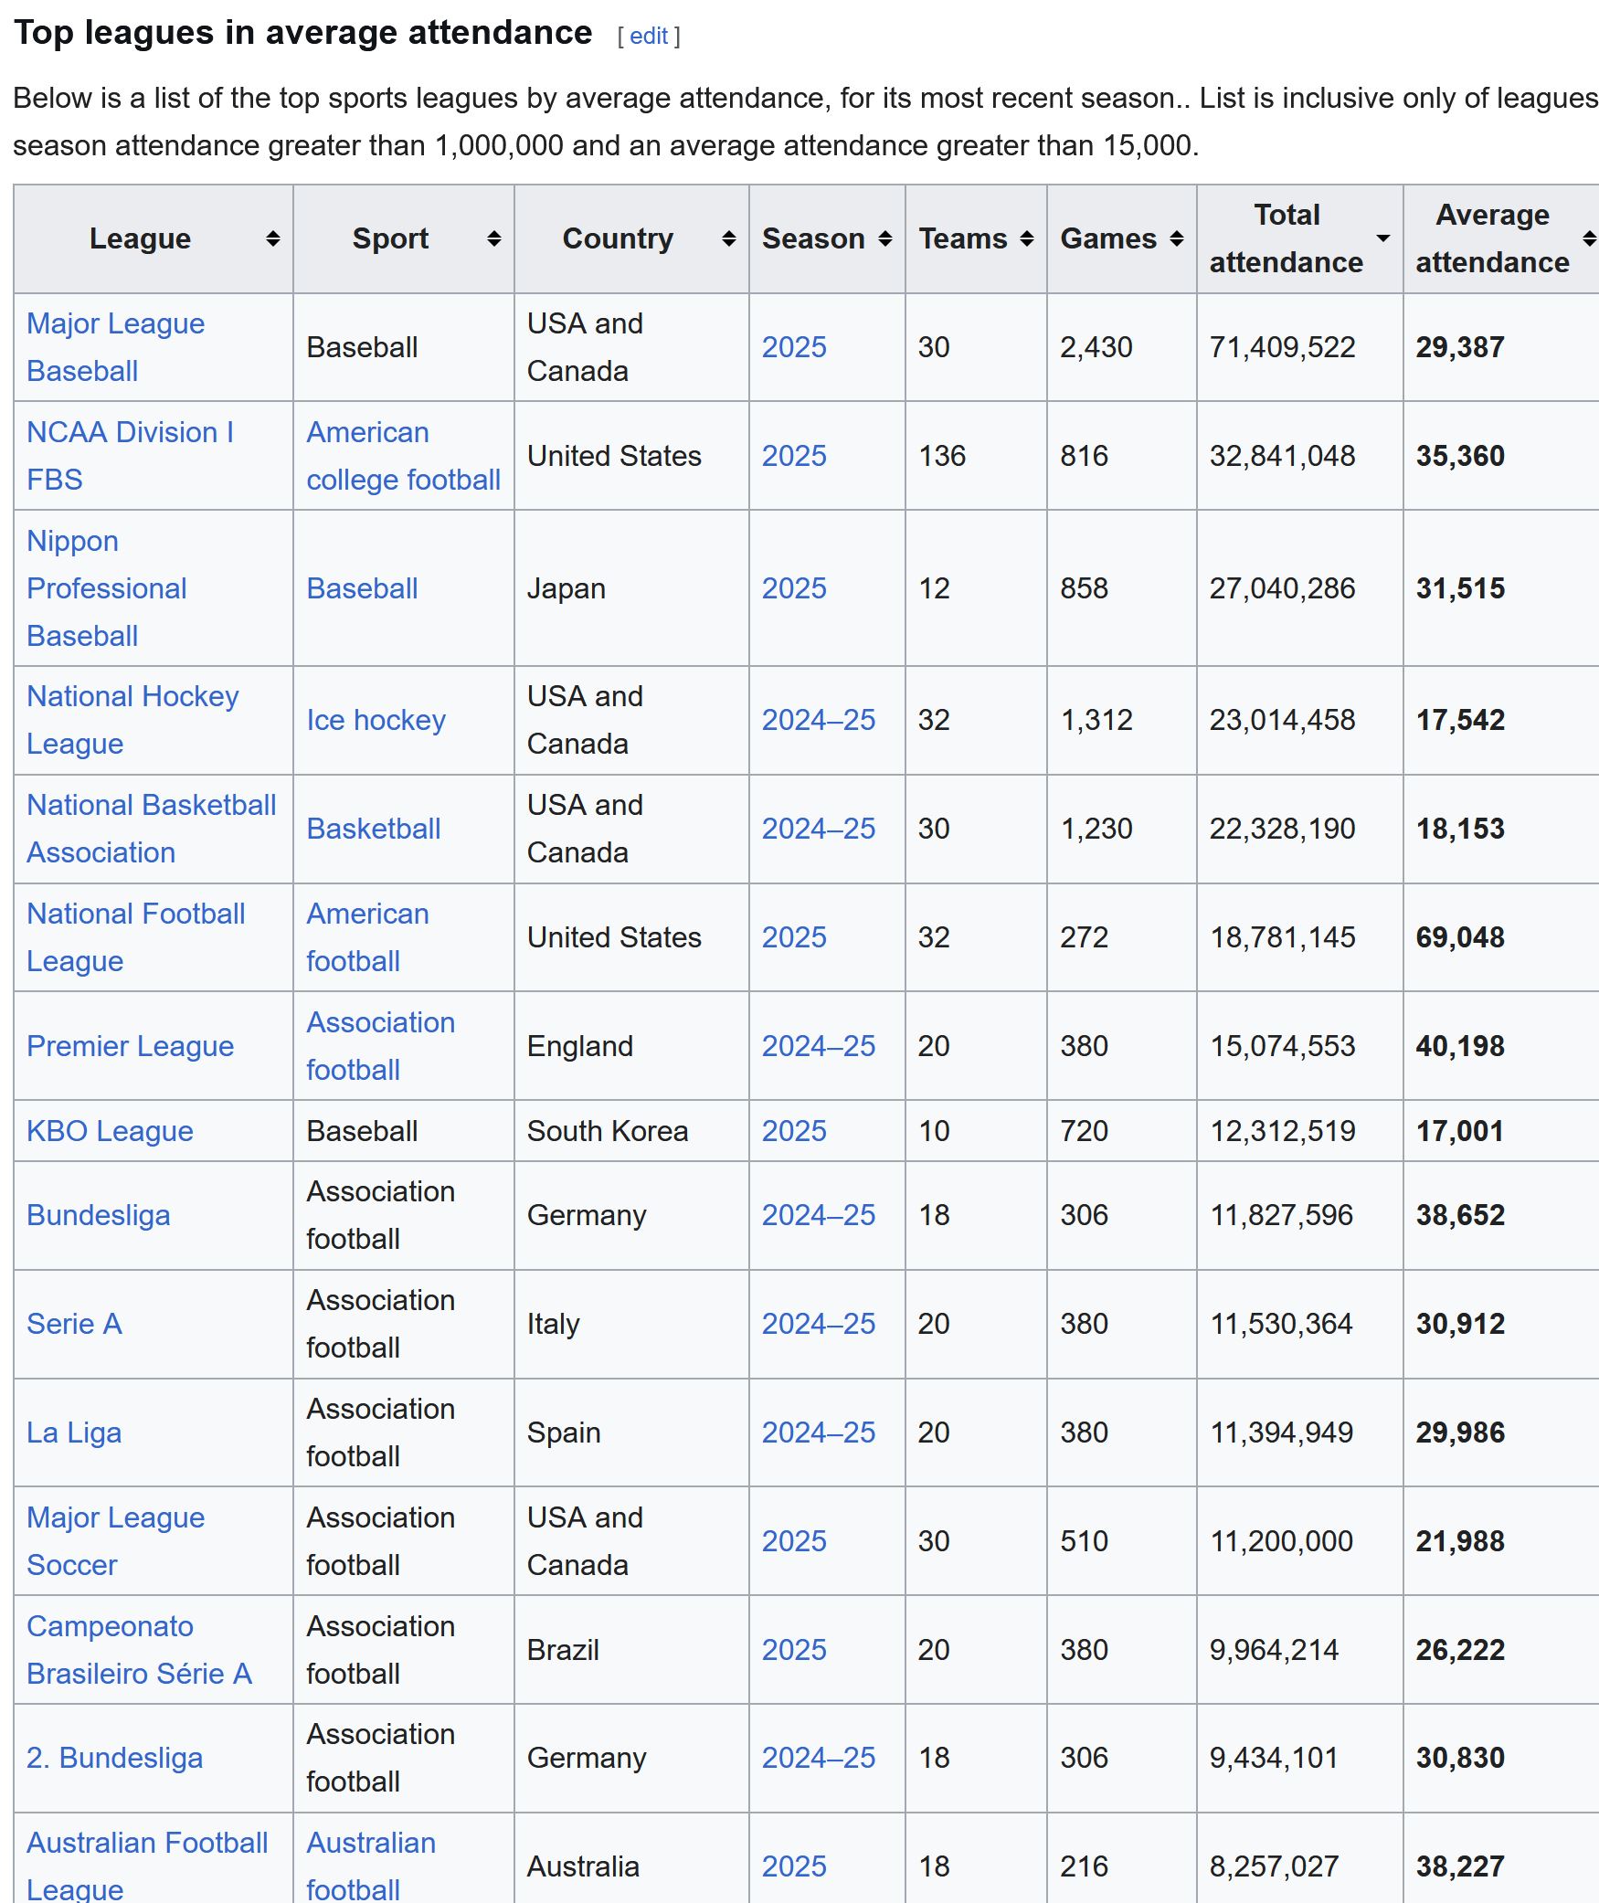
Task: Click 2024–25 season link in NBA row
Action: coord(819,829)
